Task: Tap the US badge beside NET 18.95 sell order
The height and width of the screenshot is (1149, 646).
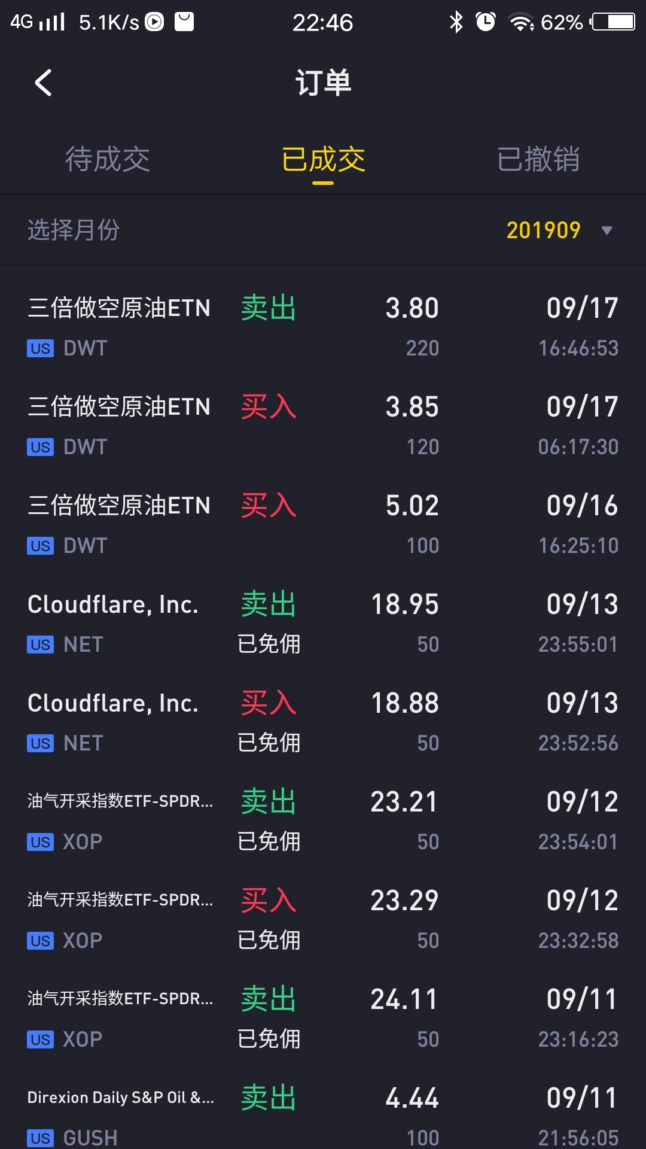Action: point(40,645)
